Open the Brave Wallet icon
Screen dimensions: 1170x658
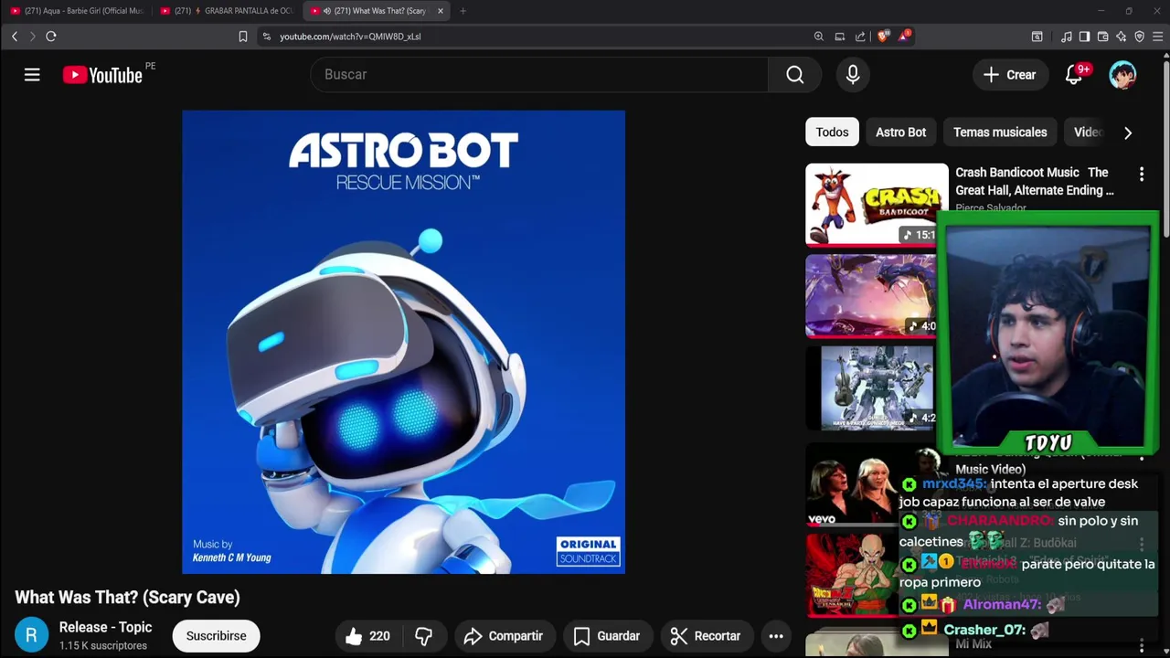coord(1102,37)
